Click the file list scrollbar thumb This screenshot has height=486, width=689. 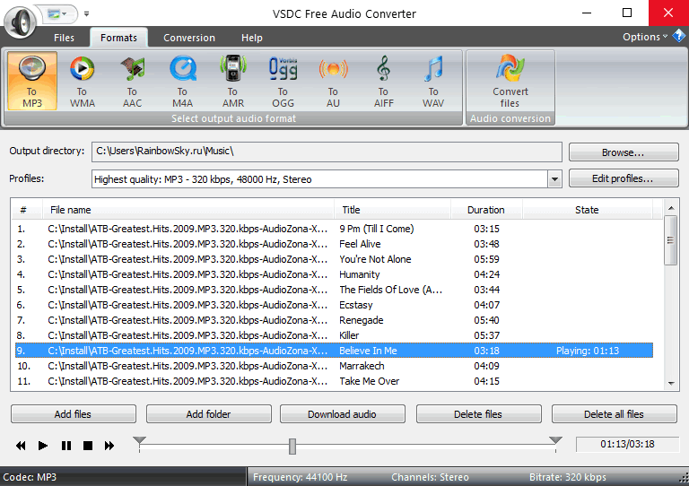(670, 240)
